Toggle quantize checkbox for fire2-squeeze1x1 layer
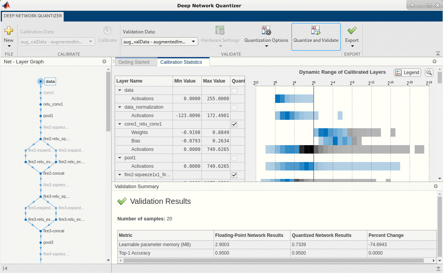Image resolution: width=443 pixels, height=273 pixels. (x=234, y=175)
